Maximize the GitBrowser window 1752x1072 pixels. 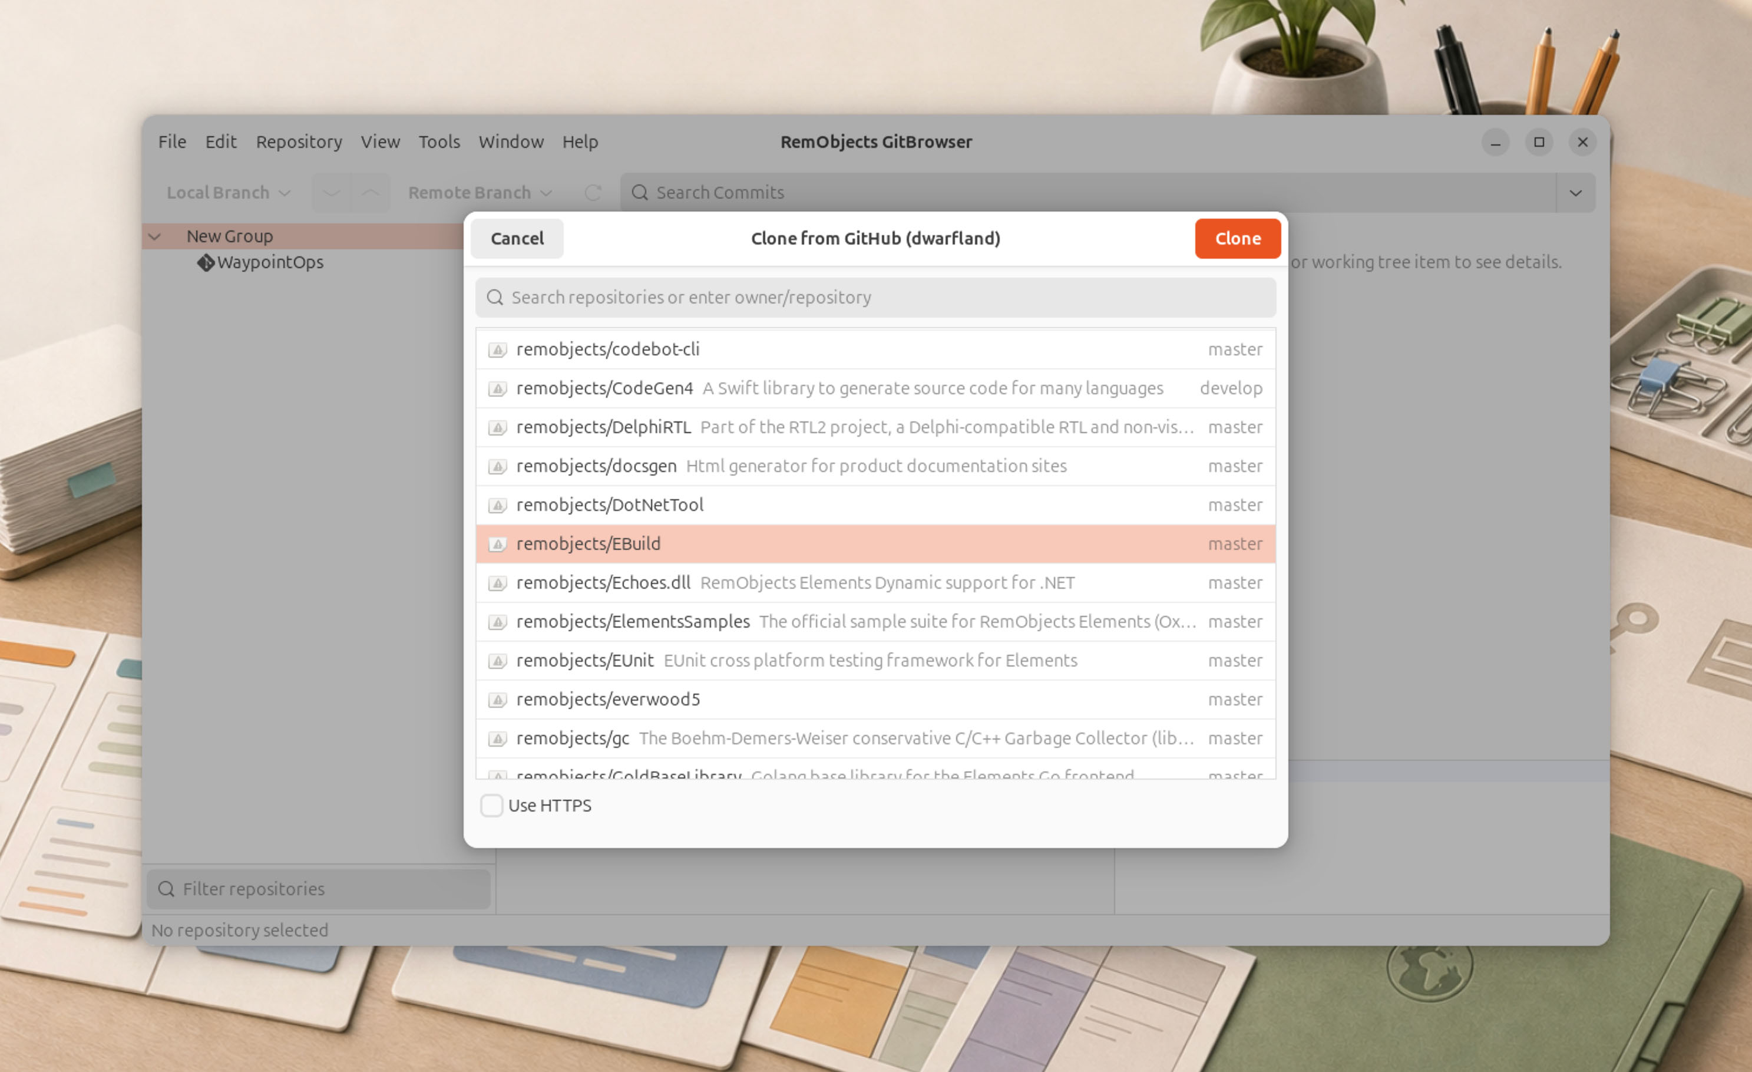[1539, 142]
